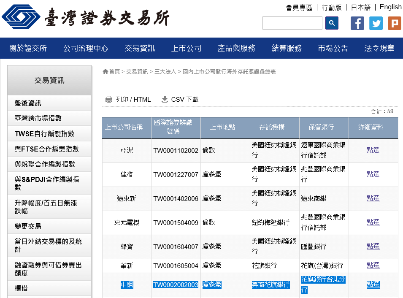
Task: Click the ISIN code TW0001504009
Action: pyautogui.click(x=176, y=223)
